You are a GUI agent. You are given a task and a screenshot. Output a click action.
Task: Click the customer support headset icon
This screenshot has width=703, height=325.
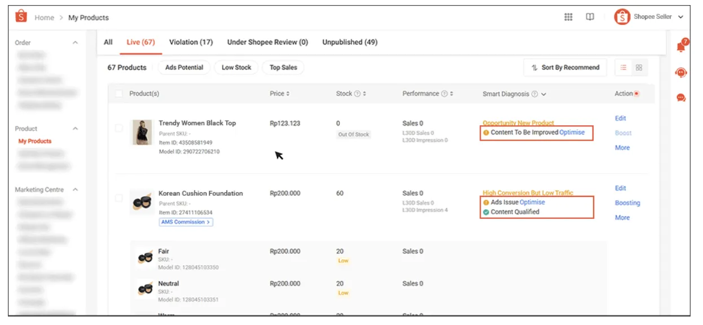click(x=681, y=72)
